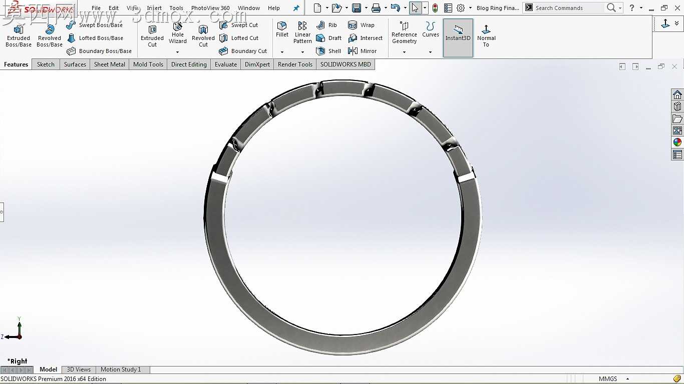This screenshot has width=684, height=384.
Task: Use the Mirror feature
Action: [362, 51]
